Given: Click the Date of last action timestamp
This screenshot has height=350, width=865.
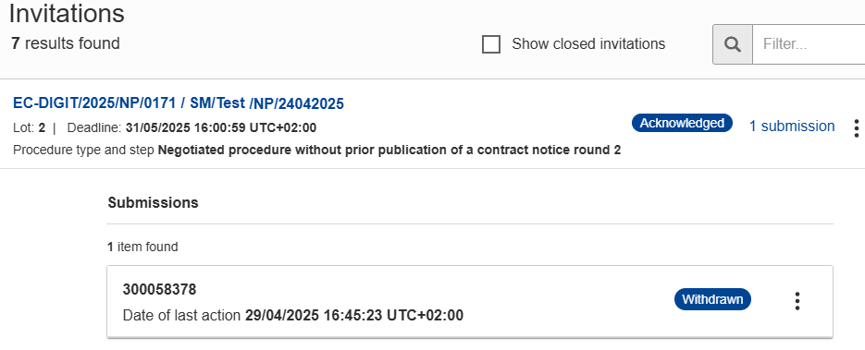Looking at the screenshot, I should pyautogui.click(x=354, y=315).
